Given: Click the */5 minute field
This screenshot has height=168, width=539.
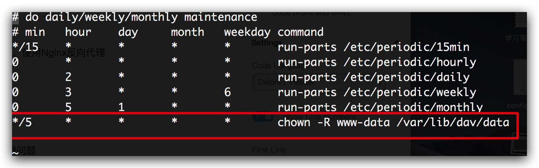Looking at the screenshot, I should [x=22, y=122].
